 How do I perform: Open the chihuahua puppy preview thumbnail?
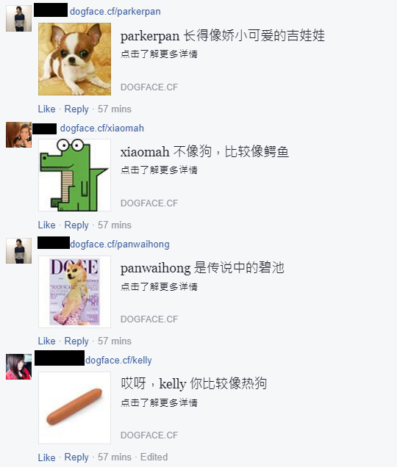pos(74,59)
